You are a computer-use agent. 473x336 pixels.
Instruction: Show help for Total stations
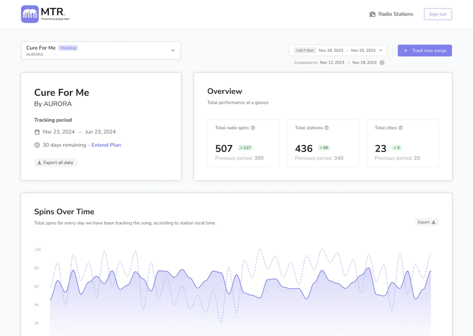click(x=327, y=128)
